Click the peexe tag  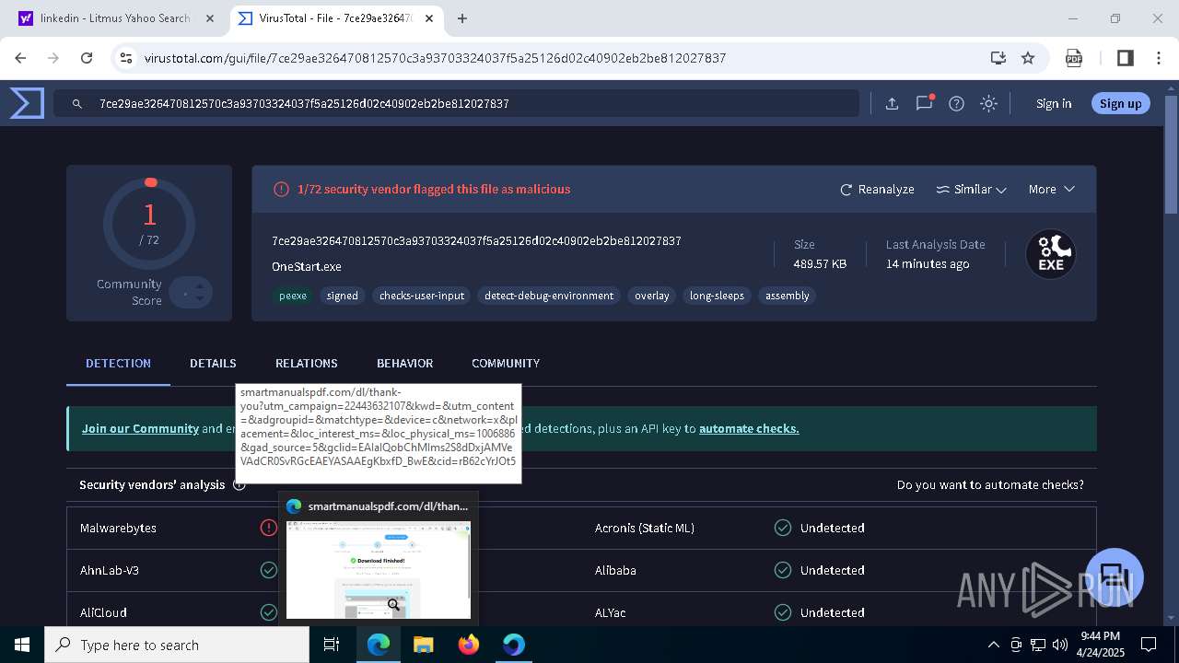293,296
